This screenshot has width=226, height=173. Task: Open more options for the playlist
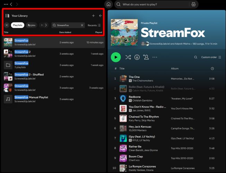pos(155,57)
